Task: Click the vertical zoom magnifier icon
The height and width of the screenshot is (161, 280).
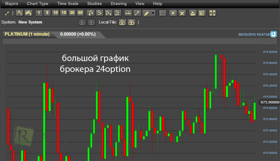Action: tap(117, 13)
